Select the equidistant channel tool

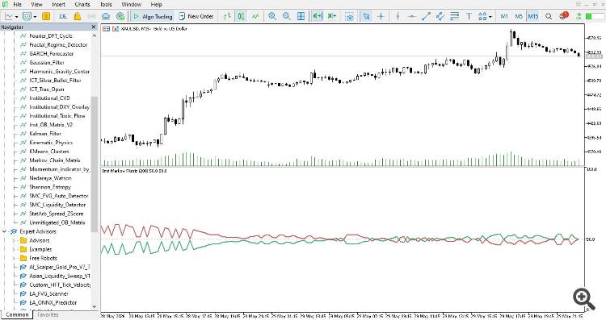tap(440, 17)
